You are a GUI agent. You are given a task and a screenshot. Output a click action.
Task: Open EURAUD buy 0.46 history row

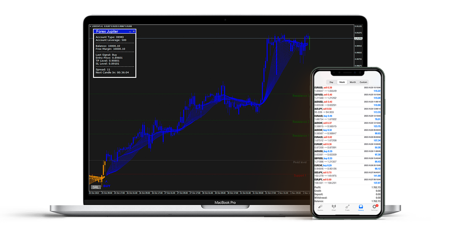pos(347,117)
